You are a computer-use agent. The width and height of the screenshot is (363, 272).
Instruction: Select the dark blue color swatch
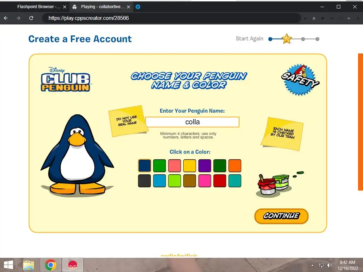tap(145, 166)
